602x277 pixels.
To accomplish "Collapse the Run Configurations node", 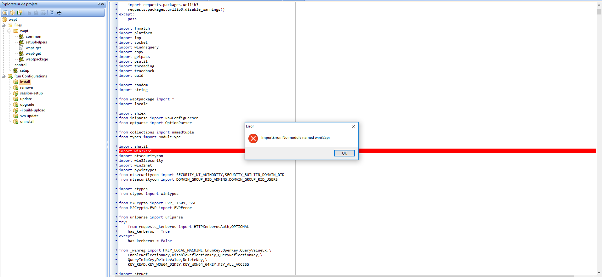I will pos(3,76).
